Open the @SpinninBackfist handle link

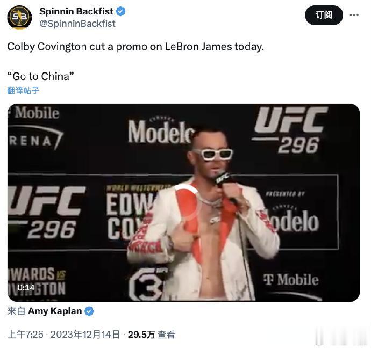click(x=77, y=24)
